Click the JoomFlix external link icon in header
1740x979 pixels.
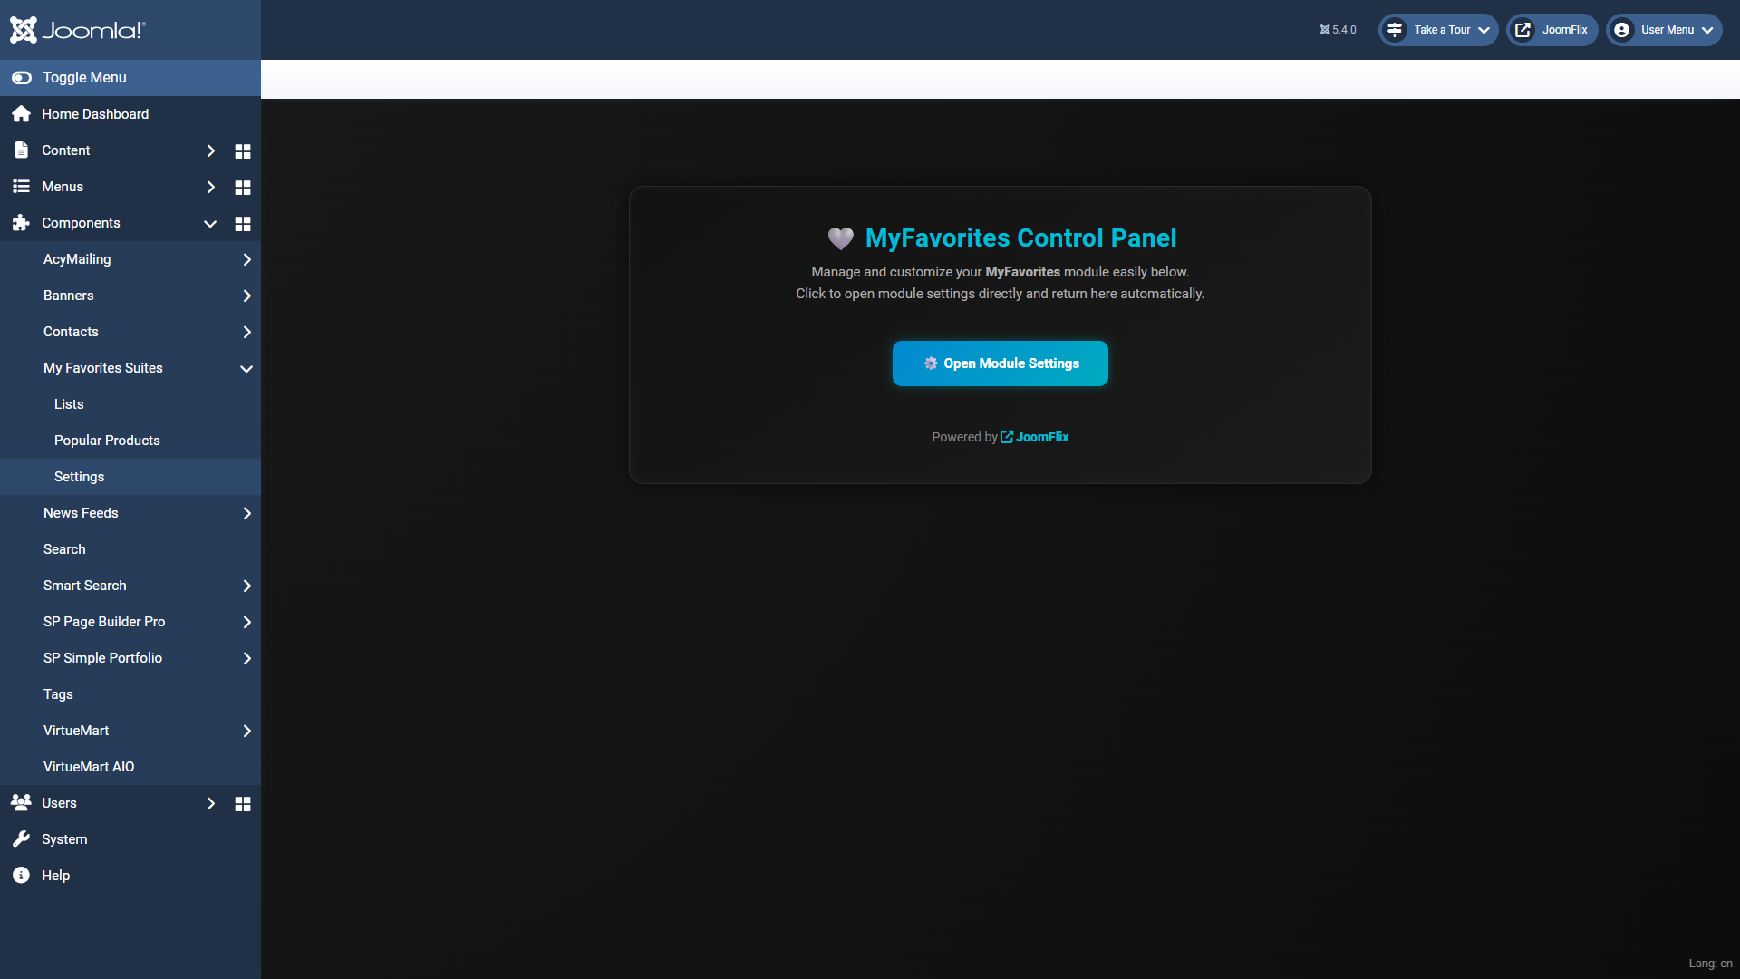point(1523,30)
